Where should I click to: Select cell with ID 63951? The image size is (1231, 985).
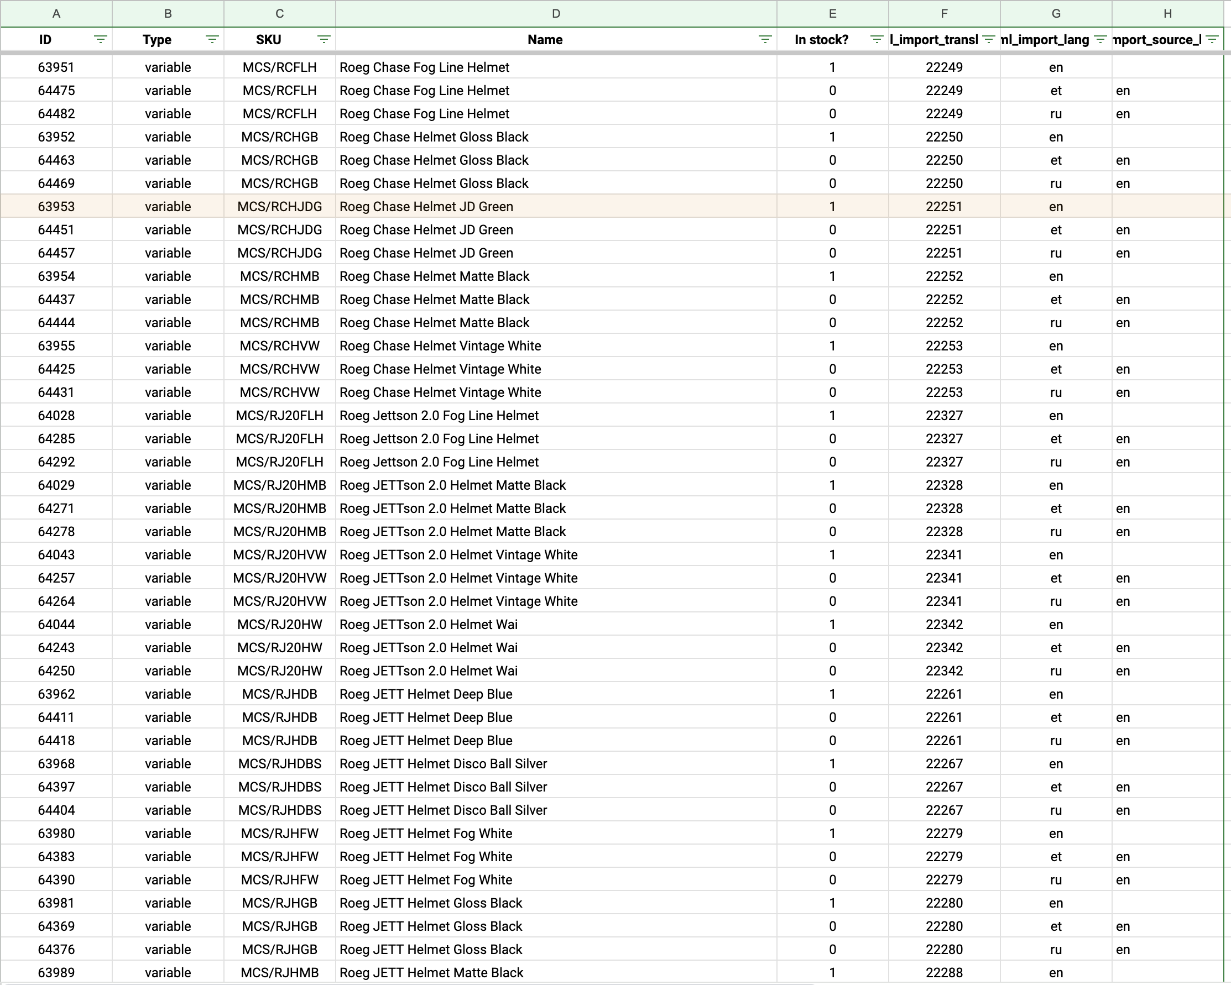click(56, 67)
